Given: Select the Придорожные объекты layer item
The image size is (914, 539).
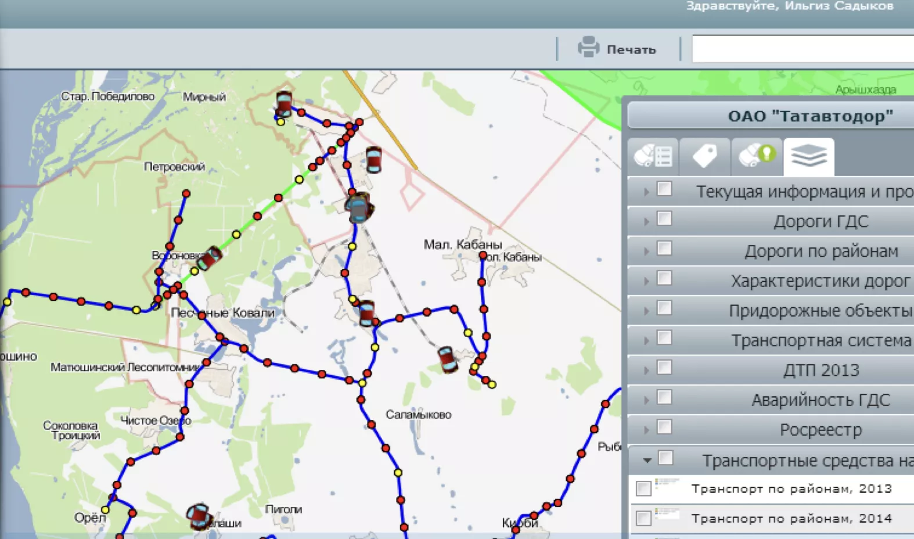Looking at the screenshot, I should 820,311.
